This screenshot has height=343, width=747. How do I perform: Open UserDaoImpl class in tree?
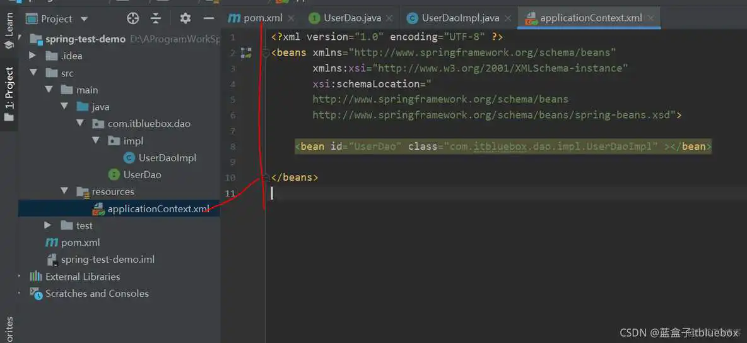[167, 158]
